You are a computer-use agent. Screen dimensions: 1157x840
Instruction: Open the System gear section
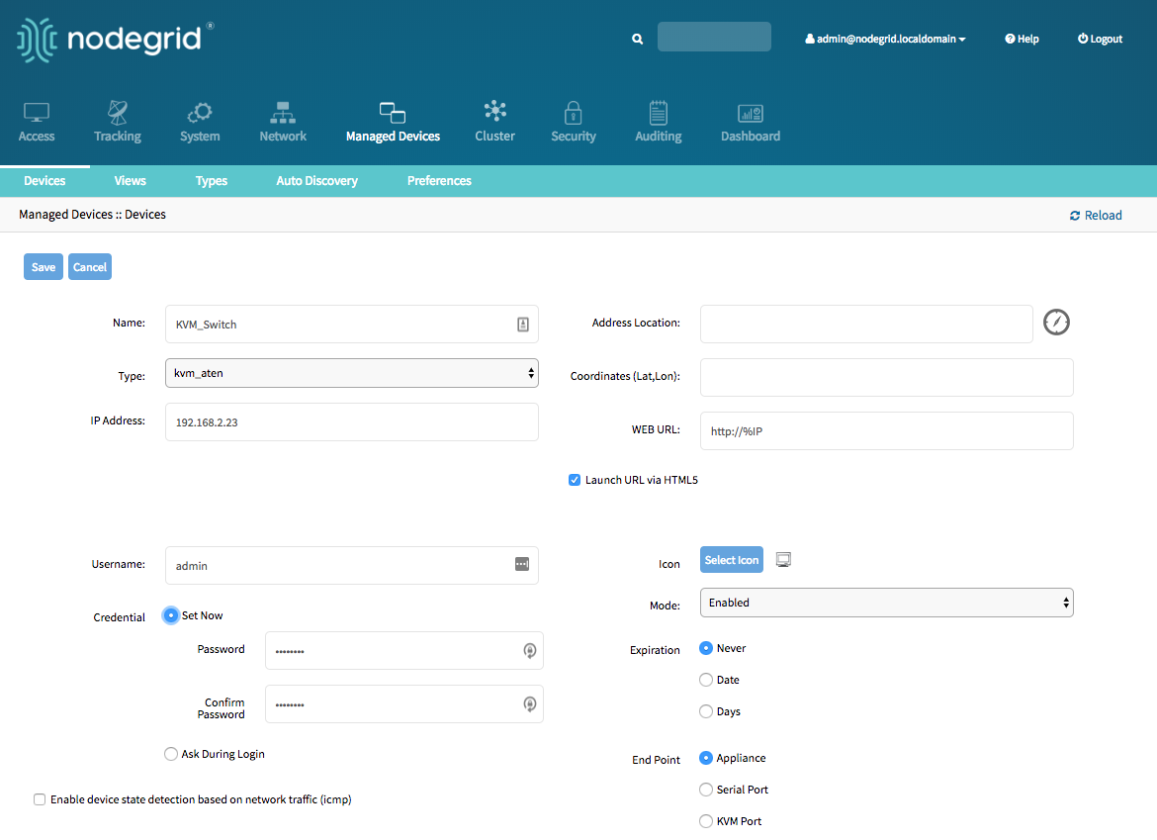click(200, 113)
